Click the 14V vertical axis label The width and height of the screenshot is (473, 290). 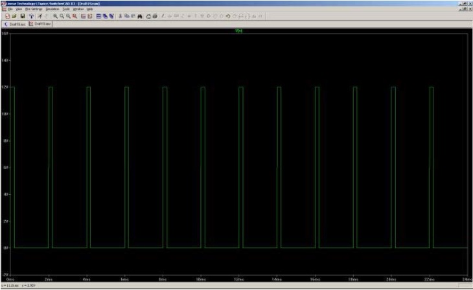pos(5,60)
